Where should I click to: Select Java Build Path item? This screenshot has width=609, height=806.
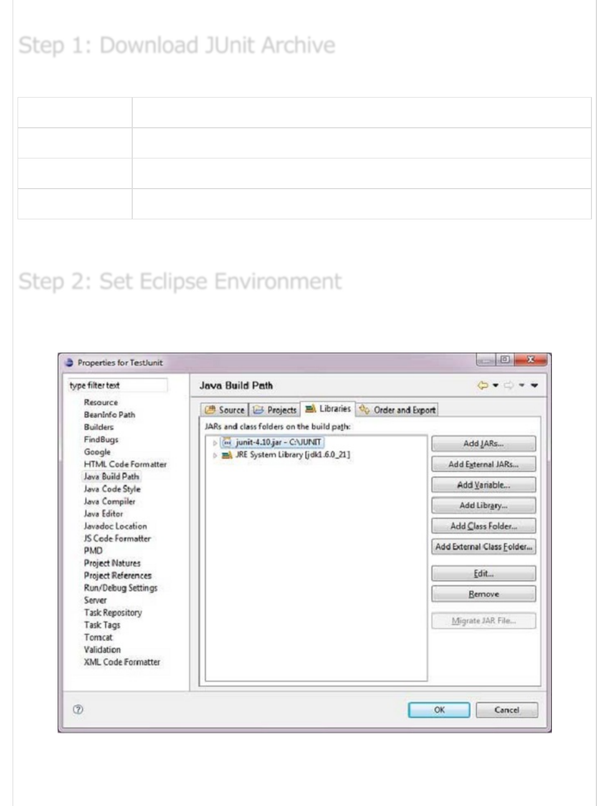tap(111, 476)
